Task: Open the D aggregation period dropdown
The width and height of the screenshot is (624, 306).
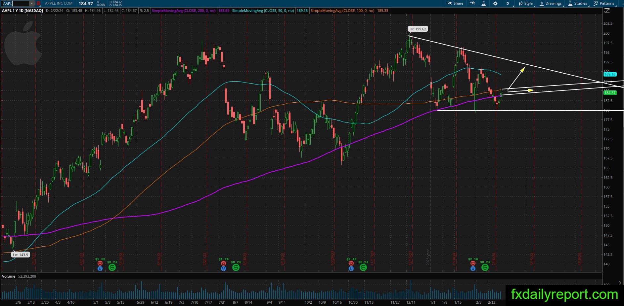Action: tap(508, 3)
